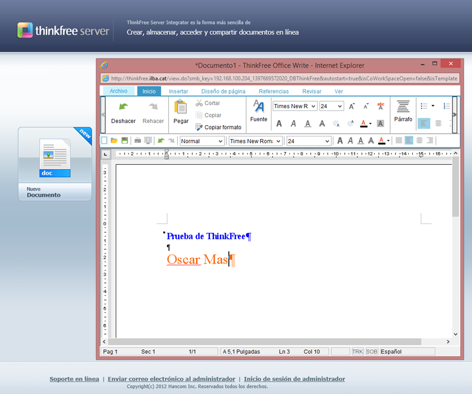Click the print preview monitor icon
The image size is (472, 394).
[148, 140]
